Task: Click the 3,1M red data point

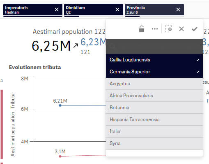Action: (60, 157)
